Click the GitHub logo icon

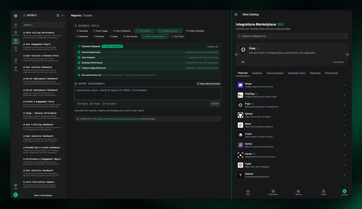coord(240,115)
